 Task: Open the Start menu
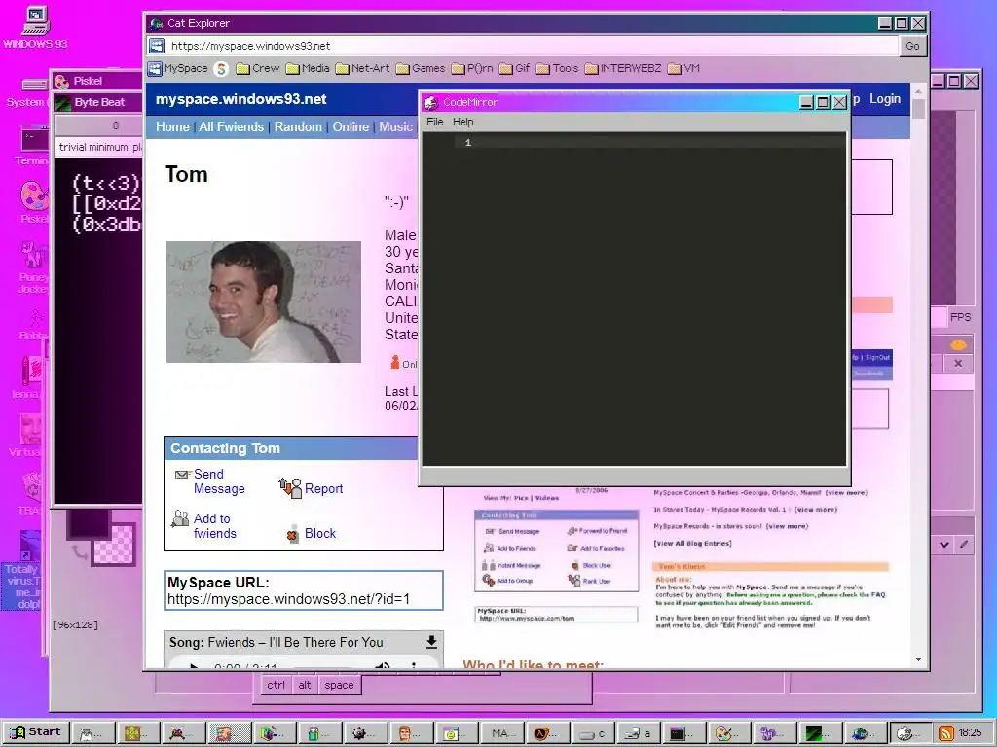(x=36, y=732)
